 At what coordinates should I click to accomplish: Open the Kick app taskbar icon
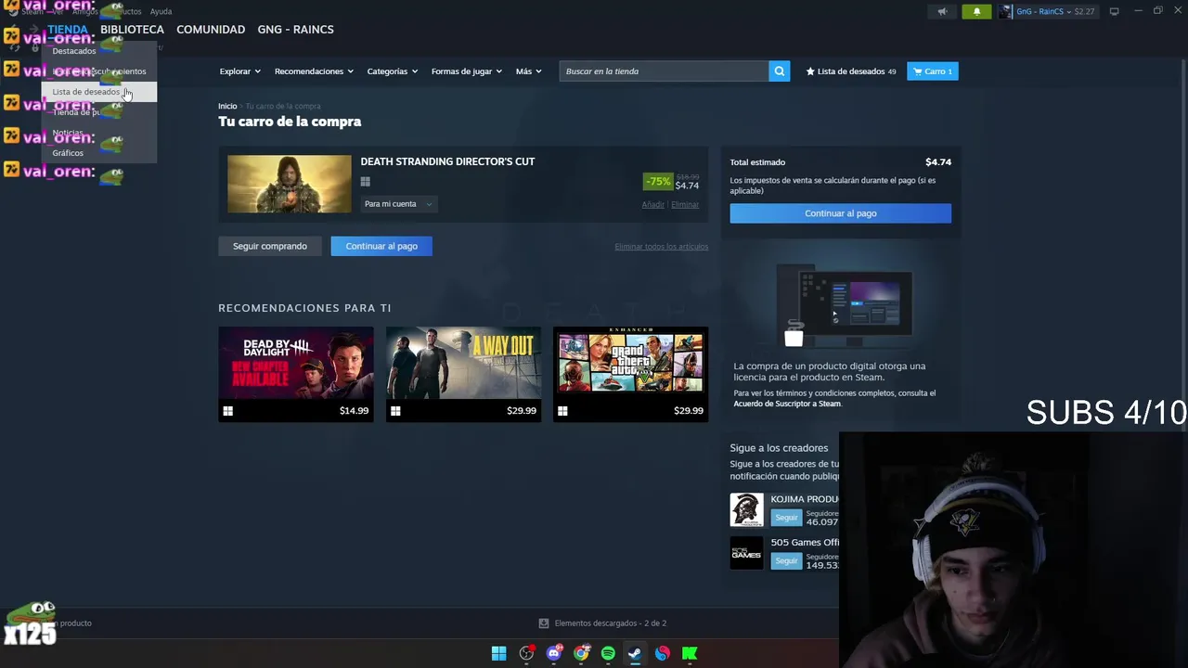coord(690,653)
